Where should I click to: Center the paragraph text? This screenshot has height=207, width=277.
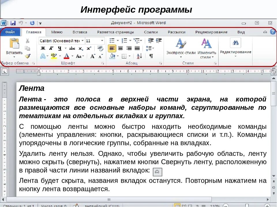coord(121,48)
